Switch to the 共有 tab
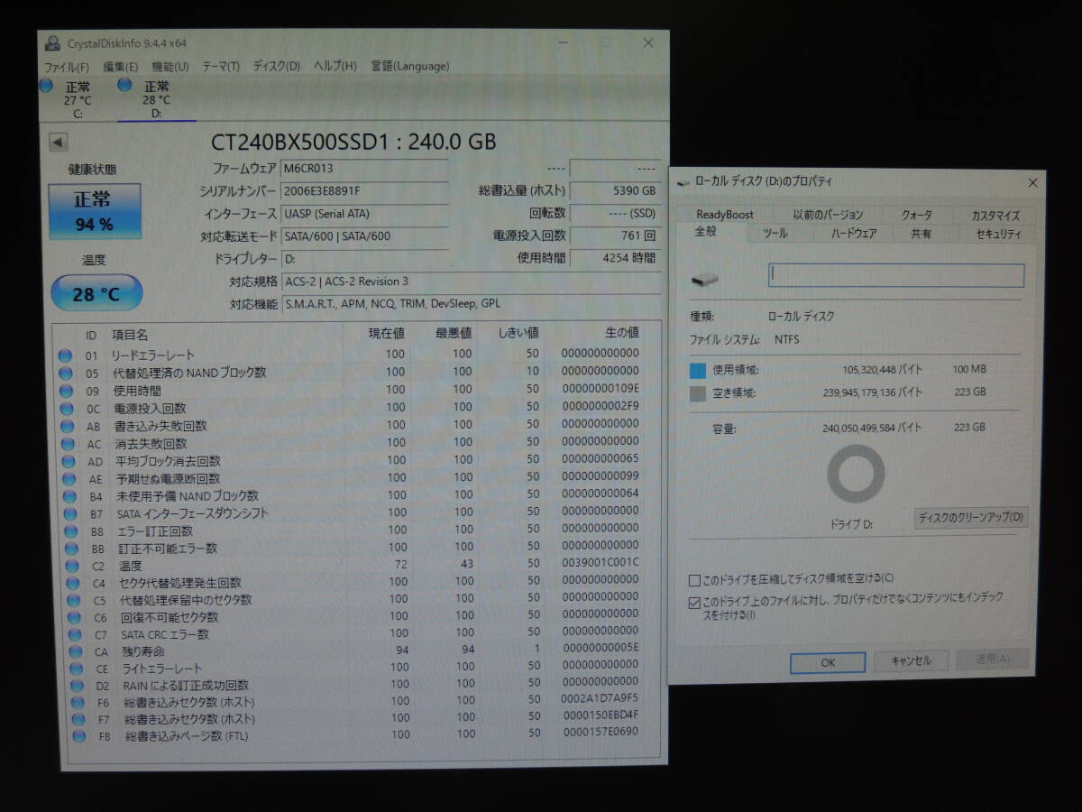Screen dimensions: 1082x812 coord(922,234)
